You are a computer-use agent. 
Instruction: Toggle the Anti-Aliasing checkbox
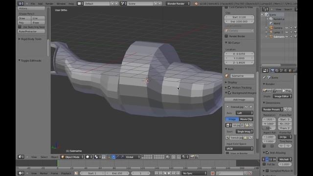pos(268,153)
